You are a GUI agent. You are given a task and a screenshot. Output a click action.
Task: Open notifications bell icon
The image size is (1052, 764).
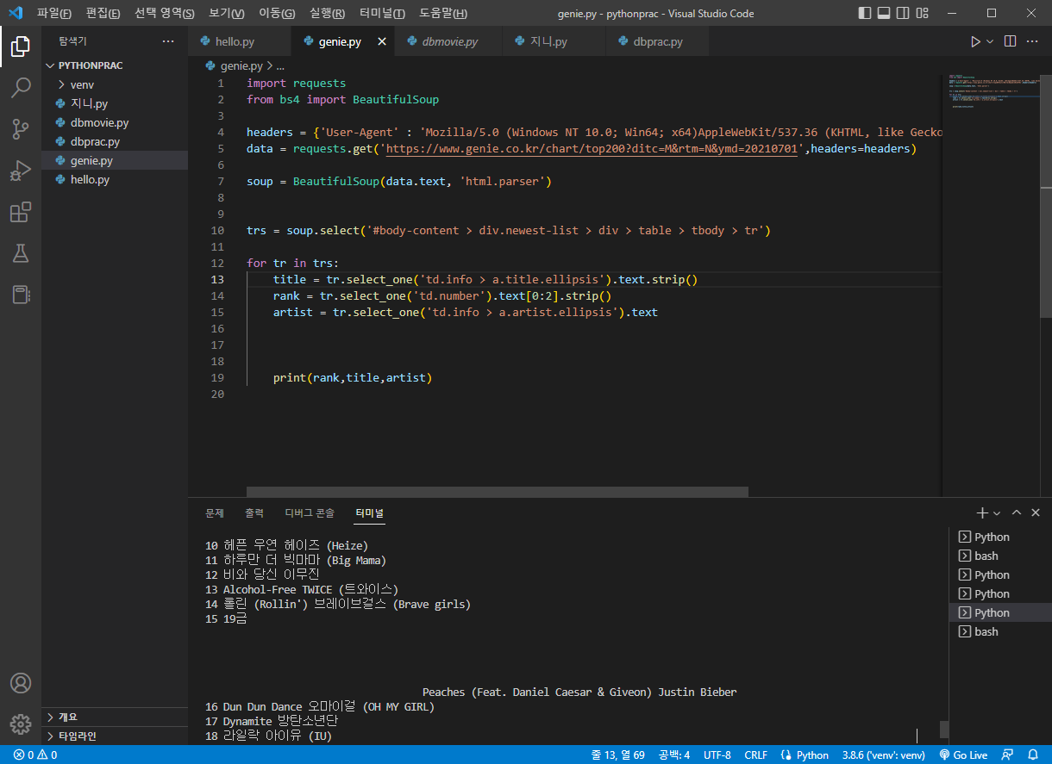click(1033, 755)
